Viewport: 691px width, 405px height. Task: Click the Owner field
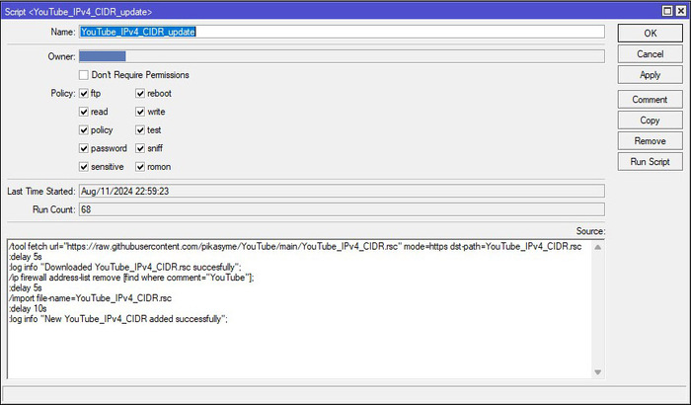pos(342,56)
